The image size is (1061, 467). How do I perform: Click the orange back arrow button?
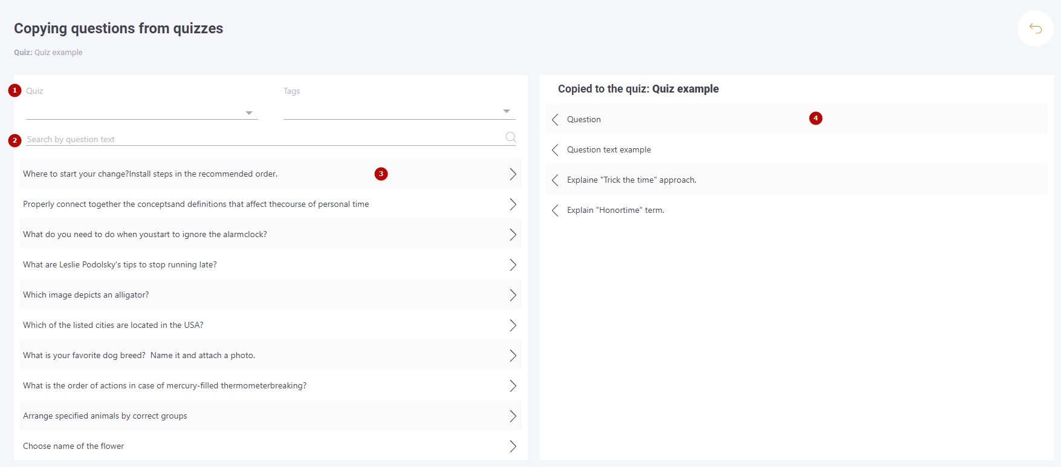(x=1035, y=28)
